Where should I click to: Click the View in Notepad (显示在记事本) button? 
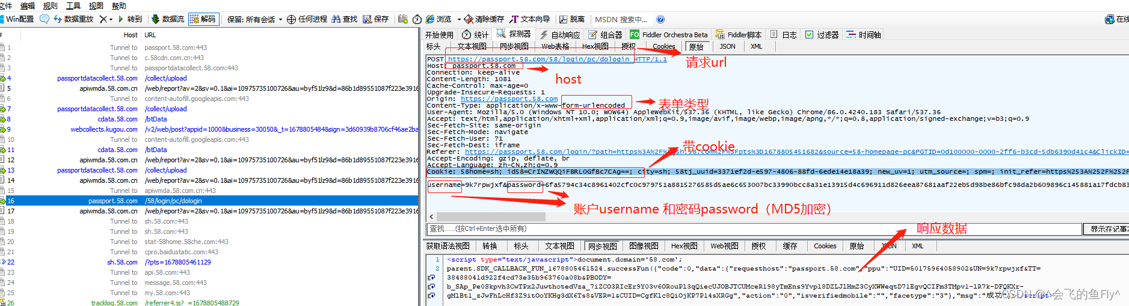[1106, 228]
